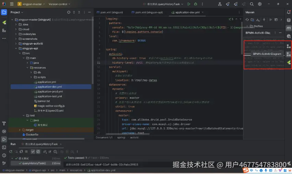Select the queryHistoryTask run tab

[41, 144]
